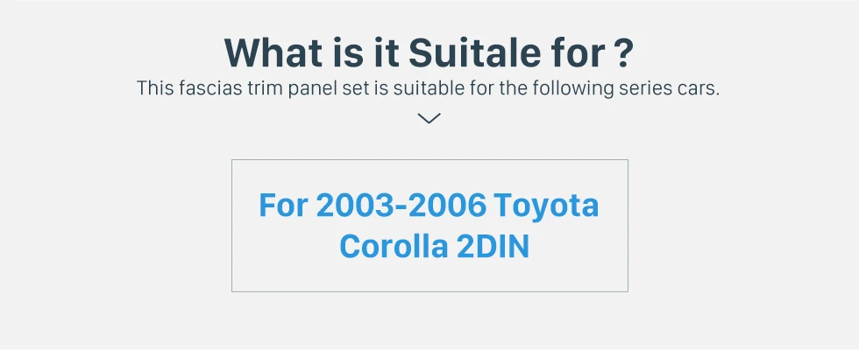Viewport: 859px width, 350px height.
Task: Click the '2003-2006' year range
Action: click(401, 205)
